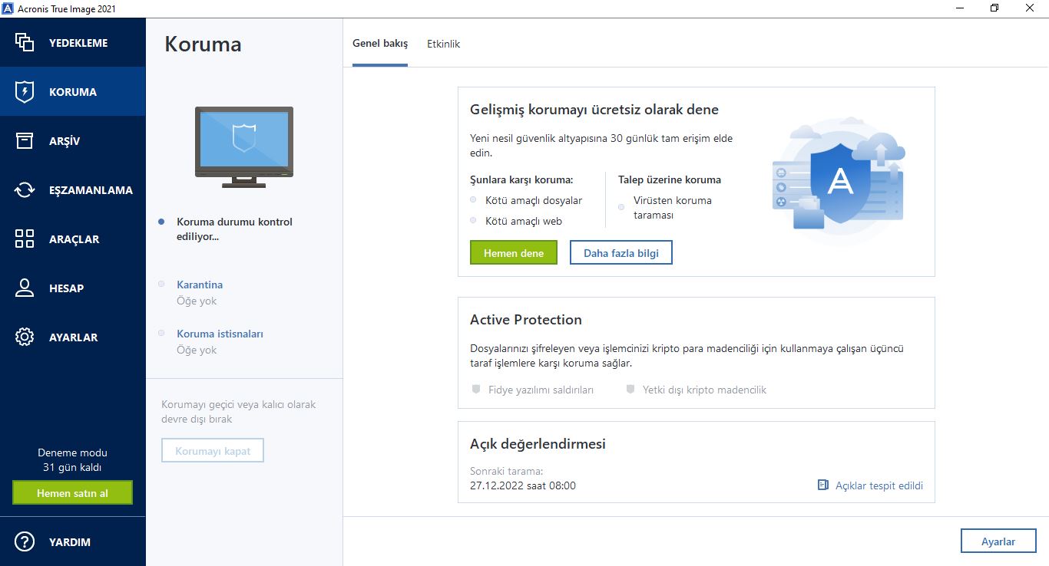The image size is (1049, 566).
Task: Click the Açık değerlendirmesi heading
Action: tap(538, 444)
